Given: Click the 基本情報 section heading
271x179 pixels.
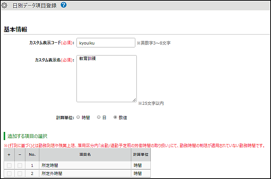Looking at the screenshot, I should click(15, 29).
